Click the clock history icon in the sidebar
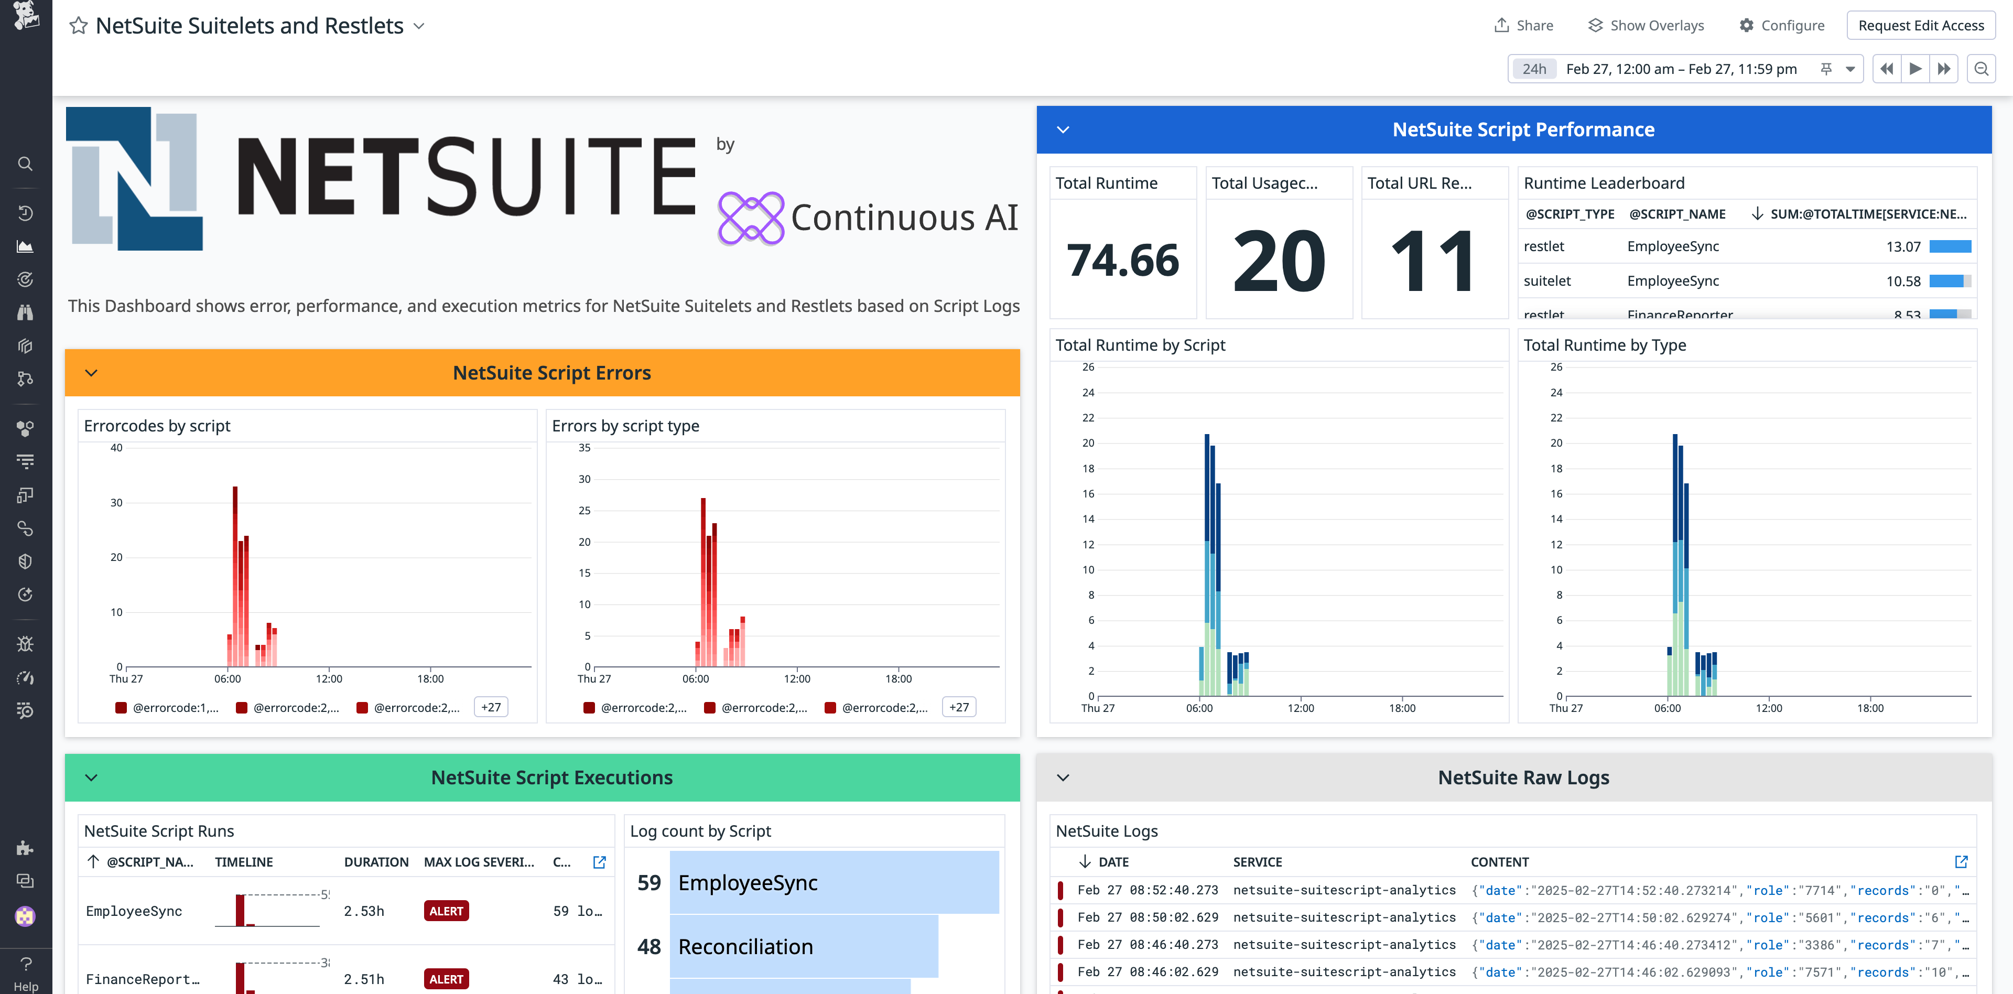This screenshot has height=994, width=2013. [x=25, y=212]
